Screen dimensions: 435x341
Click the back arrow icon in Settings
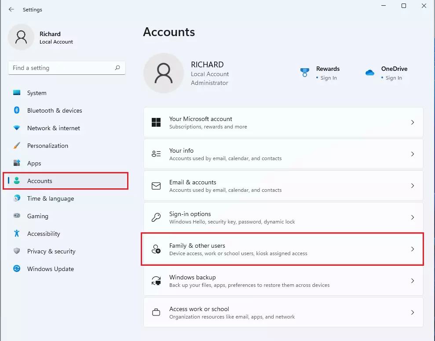click(x=11, y=9)
